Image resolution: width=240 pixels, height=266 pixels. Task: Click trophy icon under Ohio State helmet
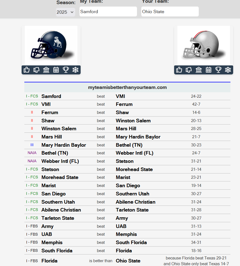point(218,70)
